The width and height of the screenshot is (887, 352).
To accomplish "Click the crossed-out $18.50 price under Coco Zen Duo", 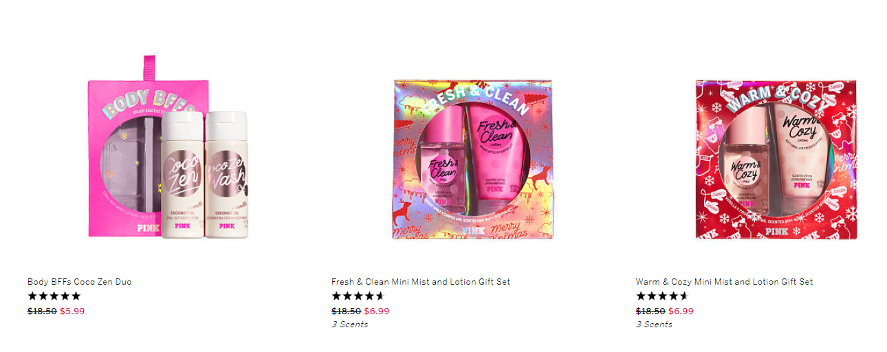I will click(42, 311).
